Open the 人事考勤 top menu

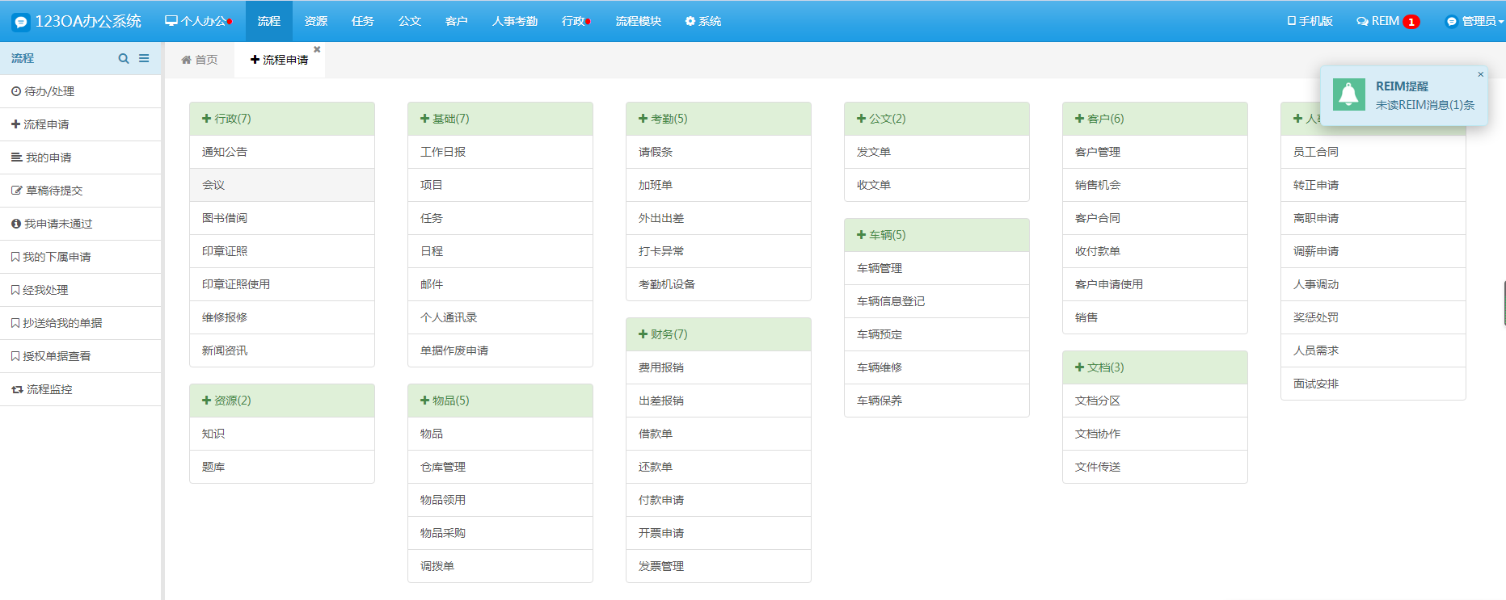[514, 21]
